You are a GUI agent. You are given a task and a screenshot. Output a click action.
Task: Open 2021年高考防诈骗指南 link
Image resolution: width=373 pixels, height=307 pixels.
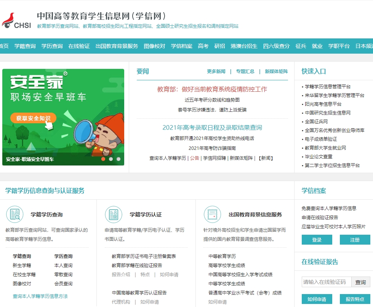[212, 148]
